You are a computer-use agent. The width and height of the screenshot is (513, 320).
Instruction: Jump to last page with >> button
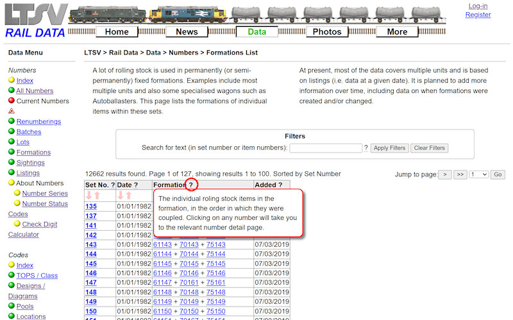click(460, 174)
